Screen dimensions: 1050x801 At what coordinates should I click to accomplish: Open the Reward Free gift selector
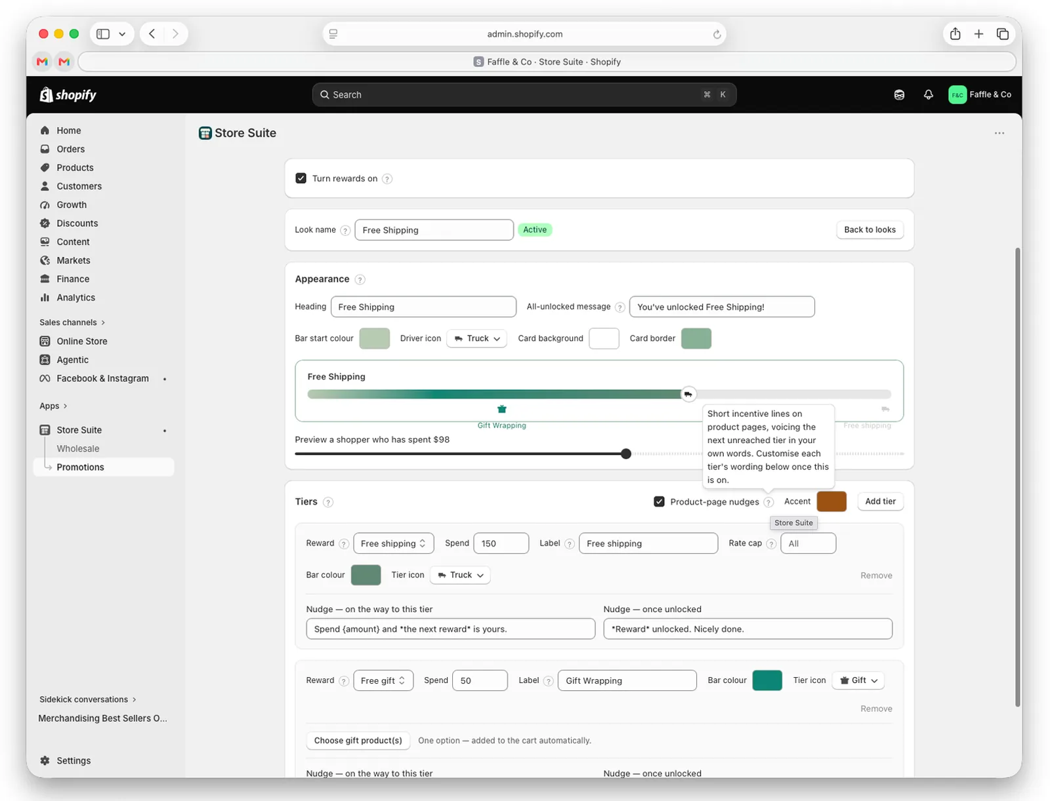[x=383, y=680]
